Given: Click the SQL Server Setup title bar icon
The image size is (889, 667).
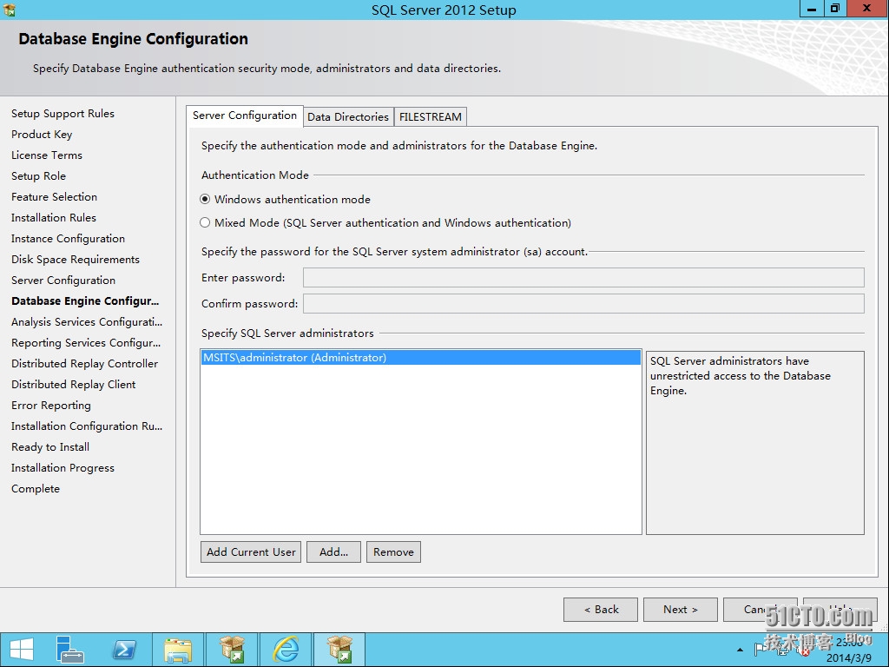Looking at the screenshot, I should click(x=9, y=10).
